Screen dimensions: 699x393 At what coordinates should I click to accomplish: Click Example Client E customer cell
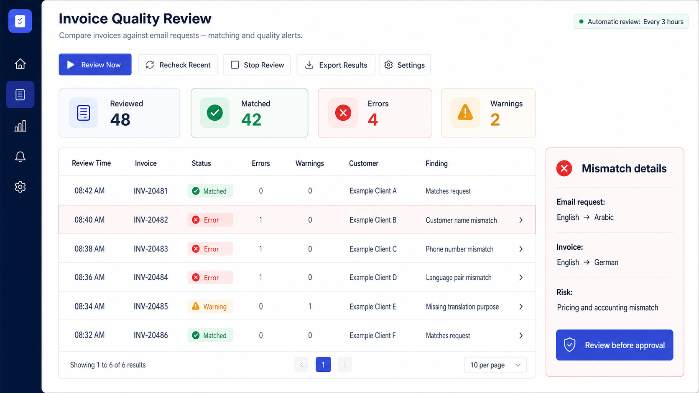point(372,307)
